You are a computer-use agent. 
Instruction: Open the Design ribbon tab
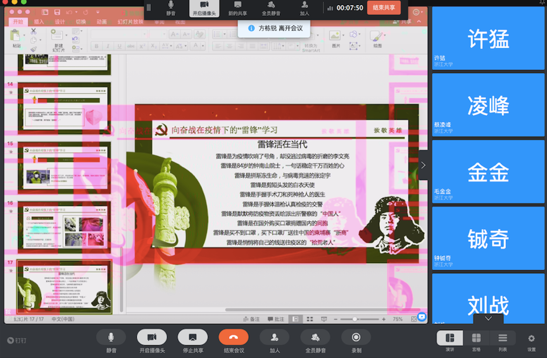[x=60, y=22]
